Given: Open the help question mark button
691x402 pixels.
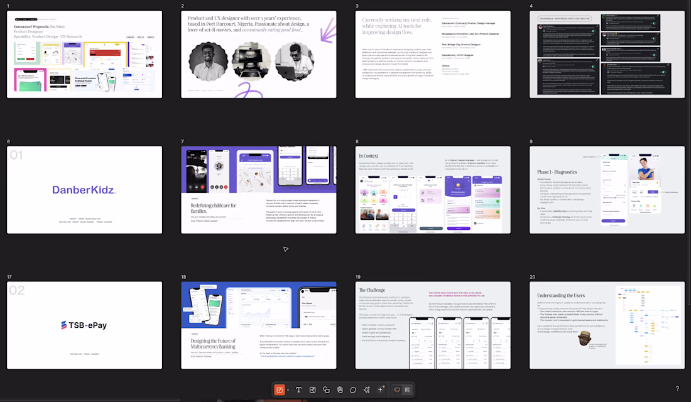Looking at the screenshot, I should tap(677, 388).
